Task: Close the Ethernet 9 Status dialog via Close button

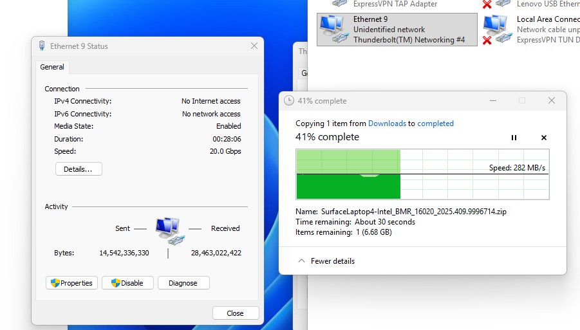Action: [x=235, y=313]
